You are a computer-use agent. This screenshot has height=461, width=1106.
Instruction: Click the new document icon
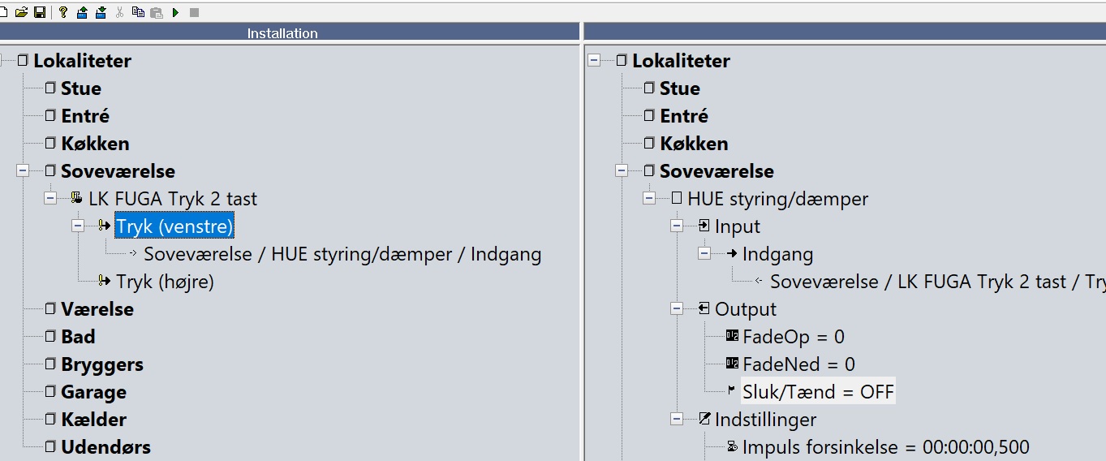pyautogui.click(x=5, y=12)
